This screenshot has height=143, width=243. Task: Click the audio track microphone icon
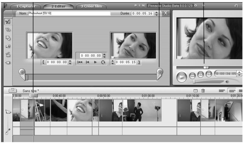(x=8, y=132)
